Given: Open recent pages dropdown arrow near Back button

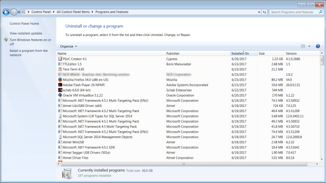Looking at the screenshot, I should tap(19, 12).
